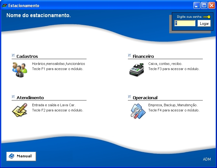Click the ADM label at bottom right

coord(207,159)
